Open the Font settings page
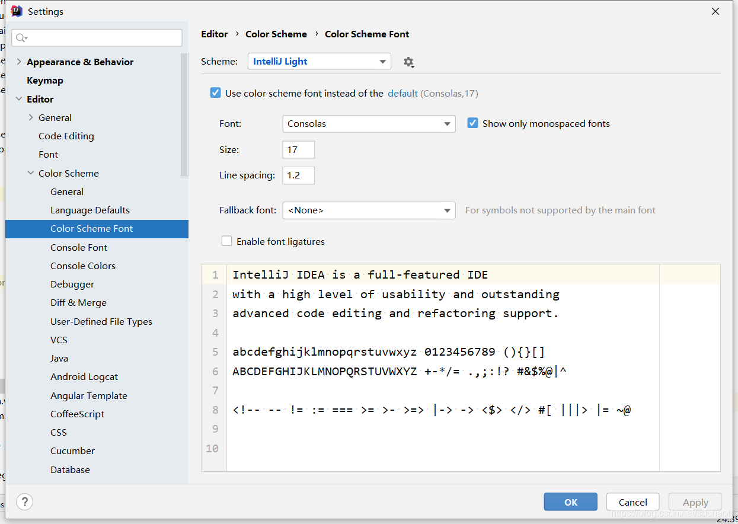 click(x=49, y=155)
